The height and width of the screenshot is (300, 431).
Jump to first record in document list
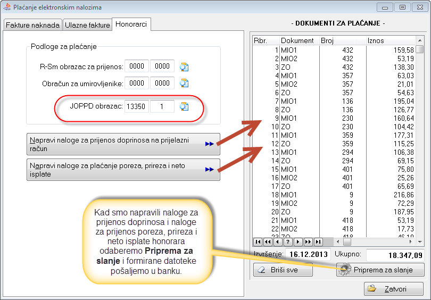pos(258,241)
